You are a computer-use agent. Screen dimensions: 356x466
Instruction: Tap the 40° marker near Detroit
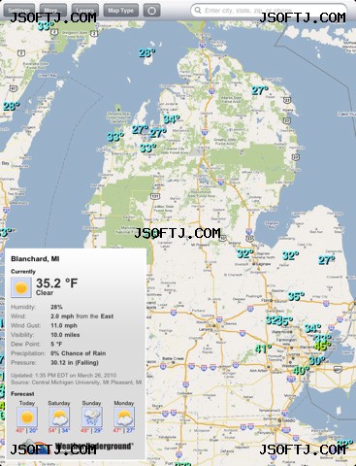coord(301,370)
